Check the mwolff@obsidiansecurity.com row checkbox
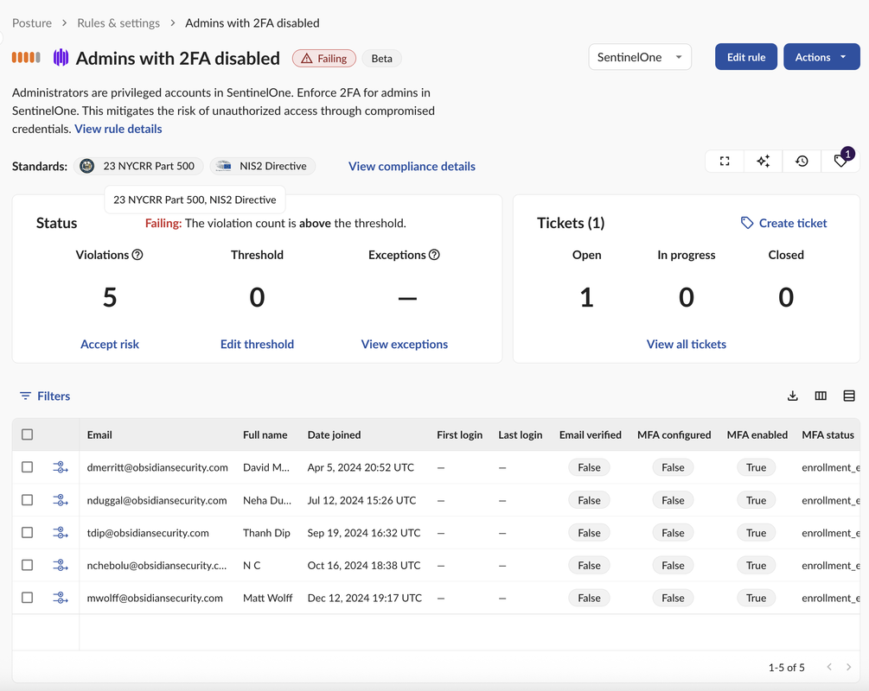Viewport: 869px width, 691px height. pos(27,598)
